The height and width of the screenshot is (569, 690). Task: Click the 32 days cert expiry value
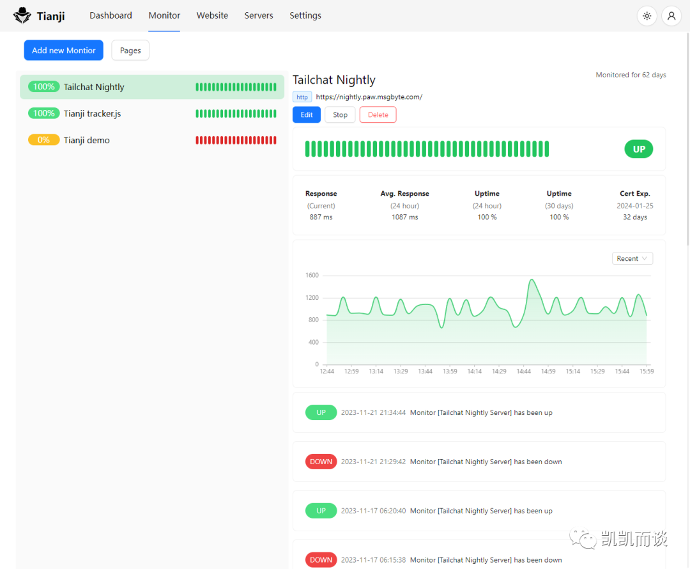(x=635, y=217)
